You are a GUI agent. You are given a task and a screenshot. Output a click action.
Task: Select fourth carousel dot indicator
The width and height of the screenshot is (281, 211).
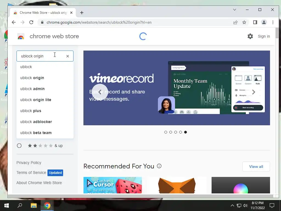[x=181, y=132]
